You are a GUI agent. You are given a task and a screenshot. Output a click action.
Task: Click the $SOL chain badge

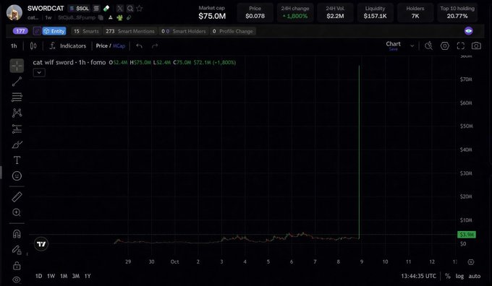79,9
